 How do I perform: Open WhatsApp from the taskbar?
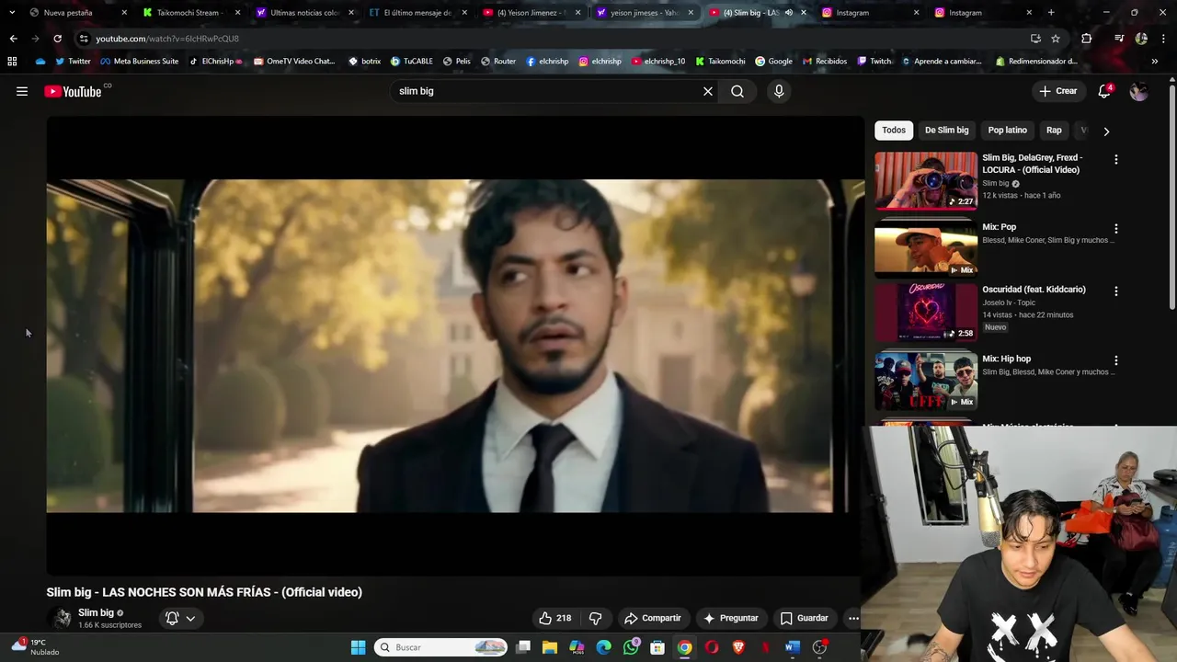(x=631, y=647)
